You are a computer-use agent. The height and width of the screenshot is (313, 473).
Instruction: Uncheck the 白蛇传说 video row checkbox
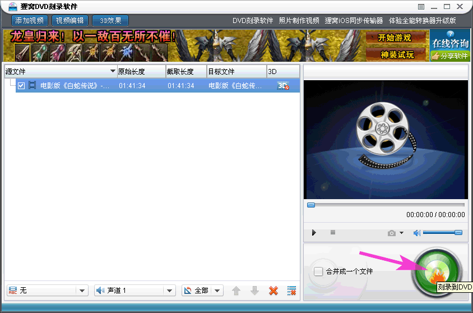[21, 86]
